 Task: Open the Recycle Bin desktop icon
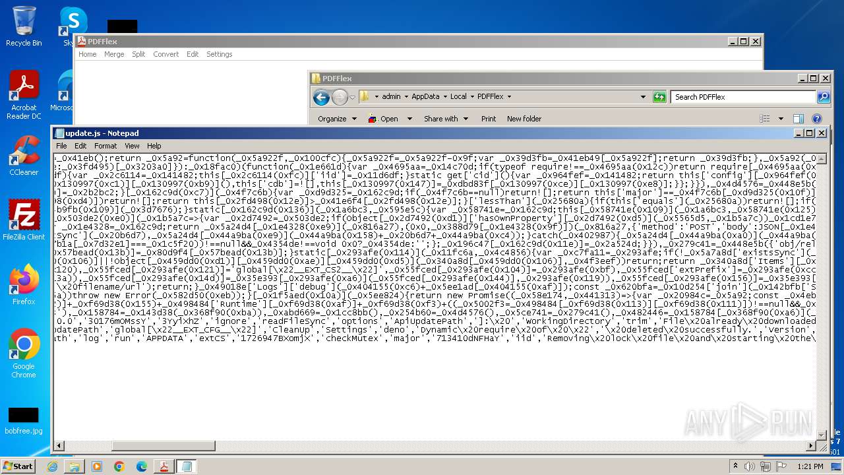click(24, 26)
